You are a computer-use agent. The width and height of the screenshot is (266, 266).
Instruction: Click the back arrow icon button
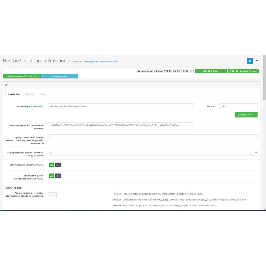click(x=257, y=61)
